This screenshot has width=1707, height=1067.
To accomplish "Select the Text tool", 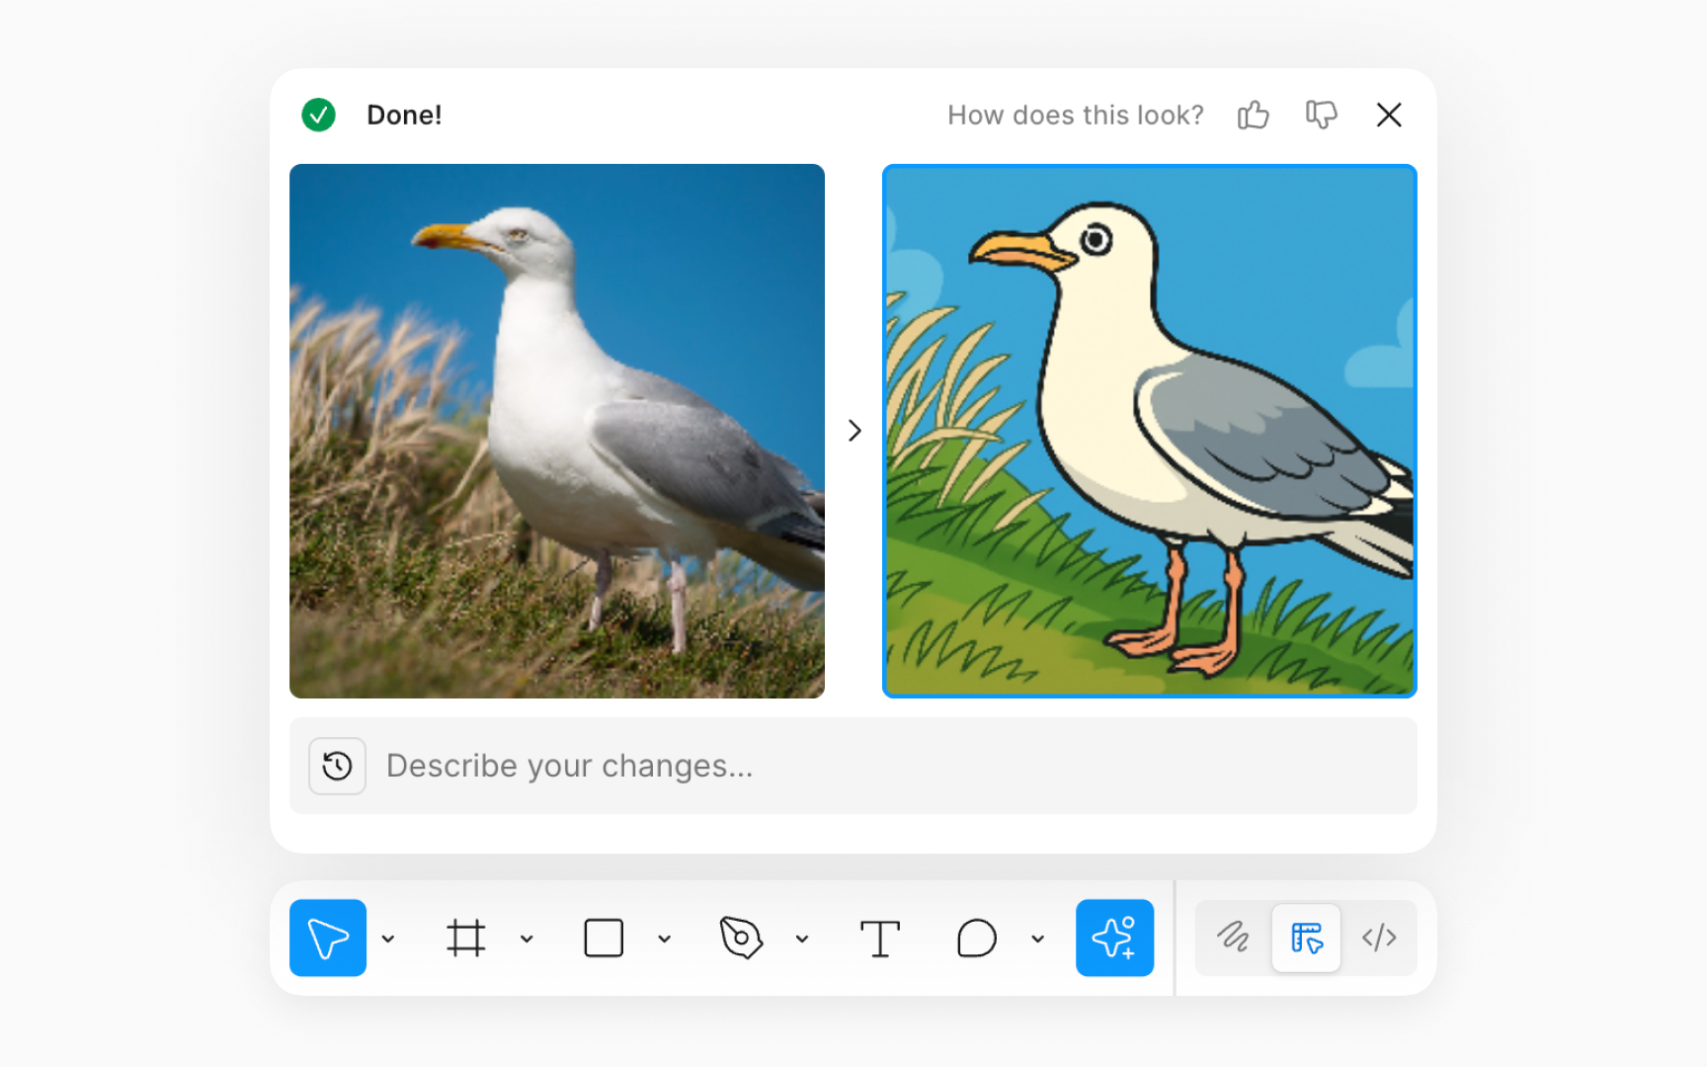I will [x=880, y=938].
